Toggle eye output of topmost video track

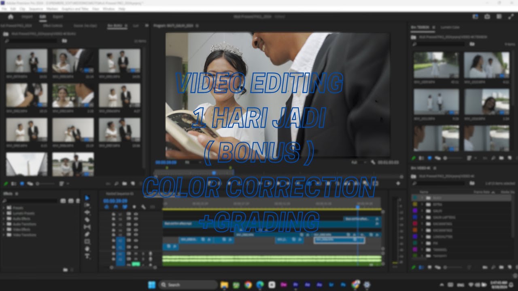[136, 213]
